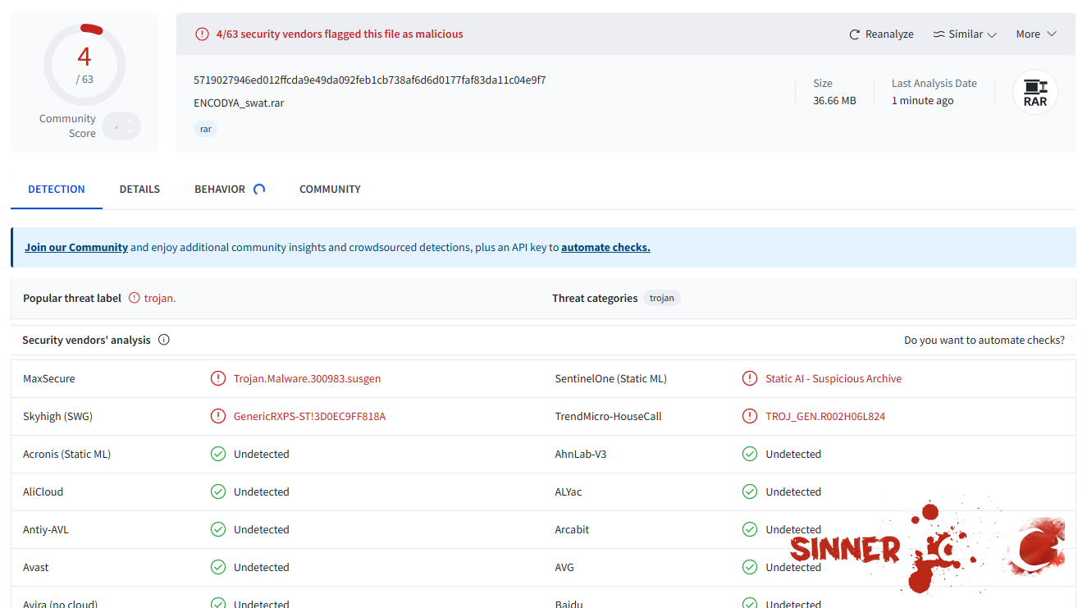Click Do you want to automate checks?
Viewport: 1087px width, 608px height.
coord(984,341)
